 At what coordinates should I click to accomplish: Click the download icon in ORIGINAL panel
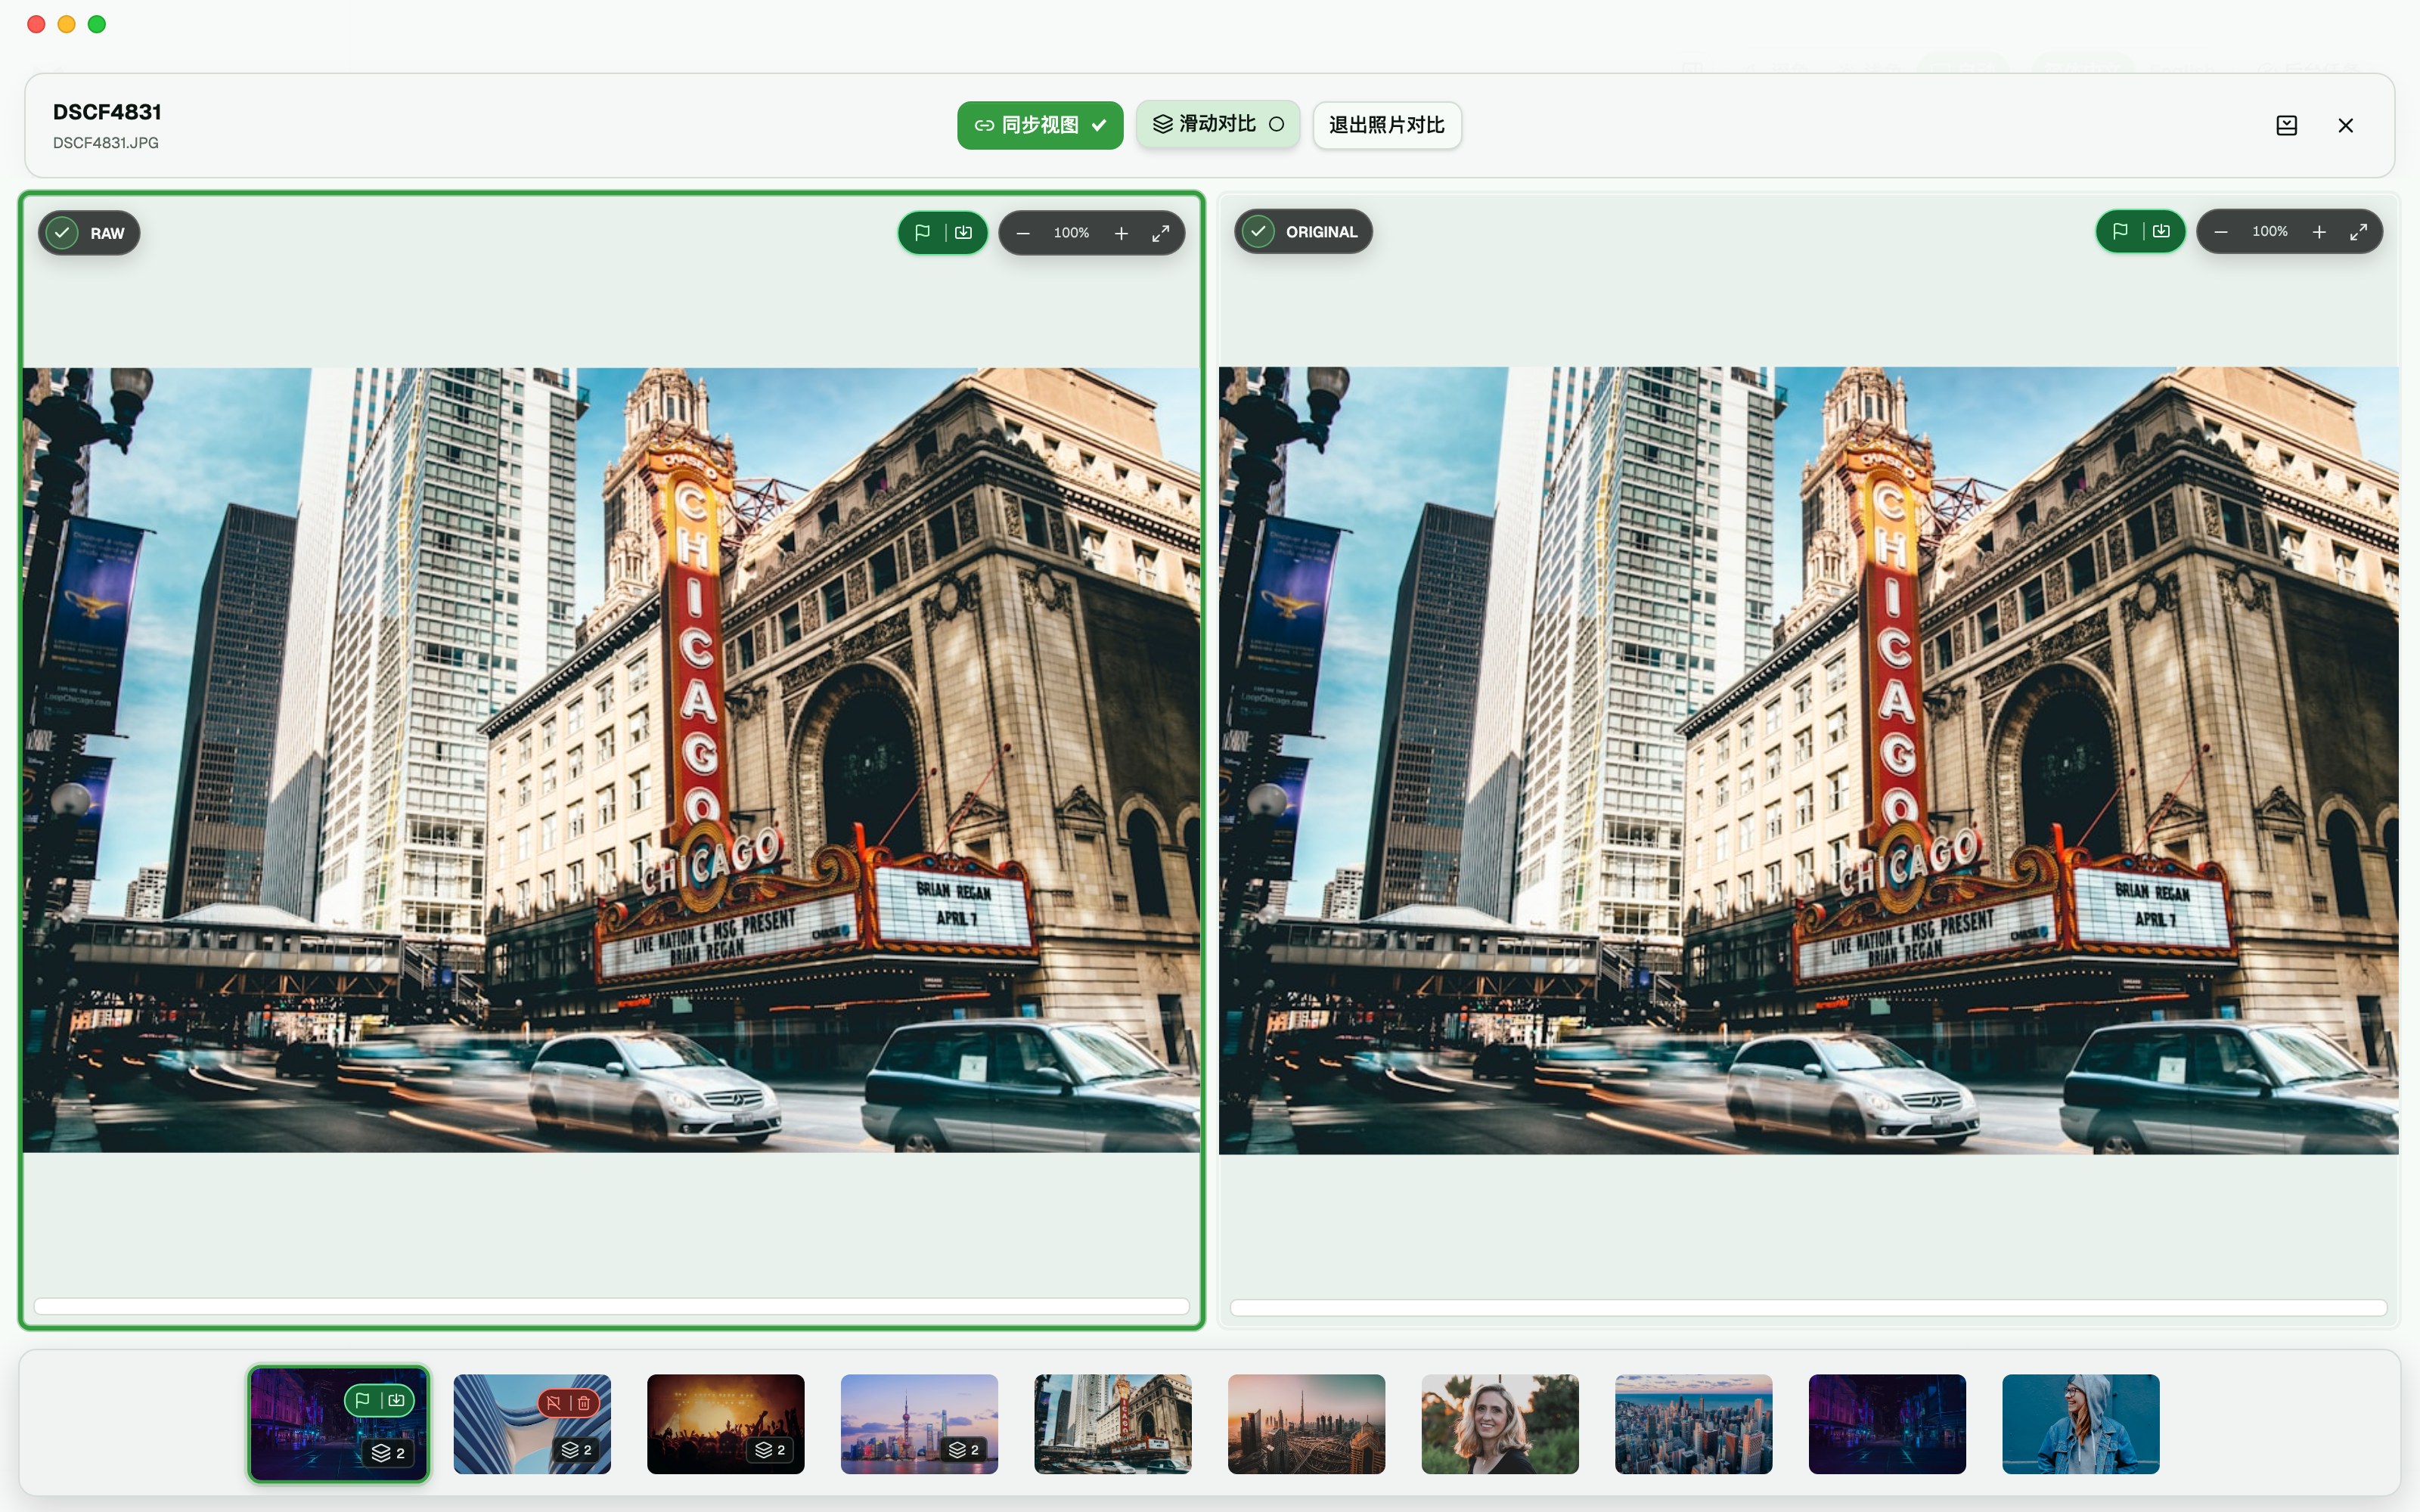click(x=2161, y=232)
